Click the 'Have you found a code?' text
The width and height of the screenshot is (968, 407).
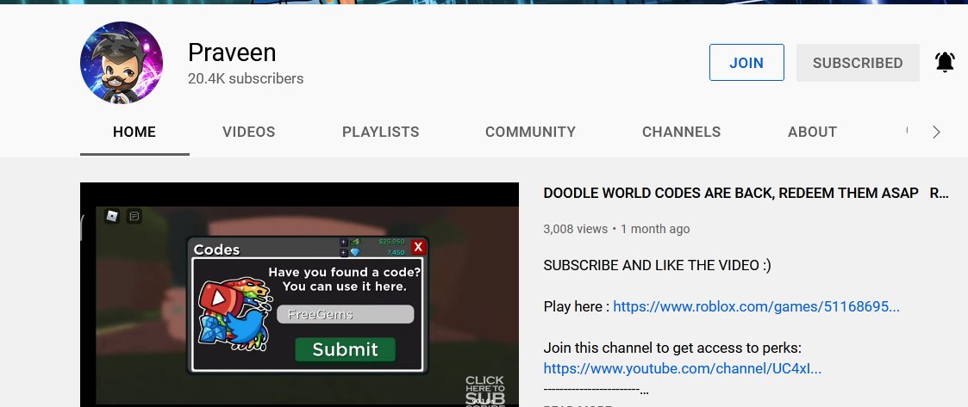coord(345,272)
